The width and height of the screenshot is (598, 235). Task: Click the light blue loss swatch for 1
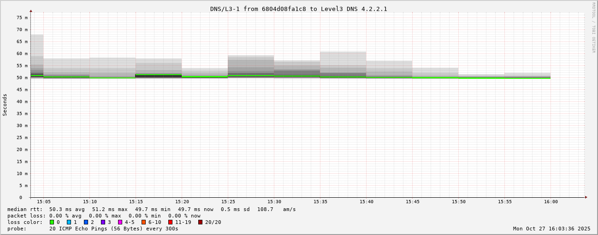click(69, 222)
